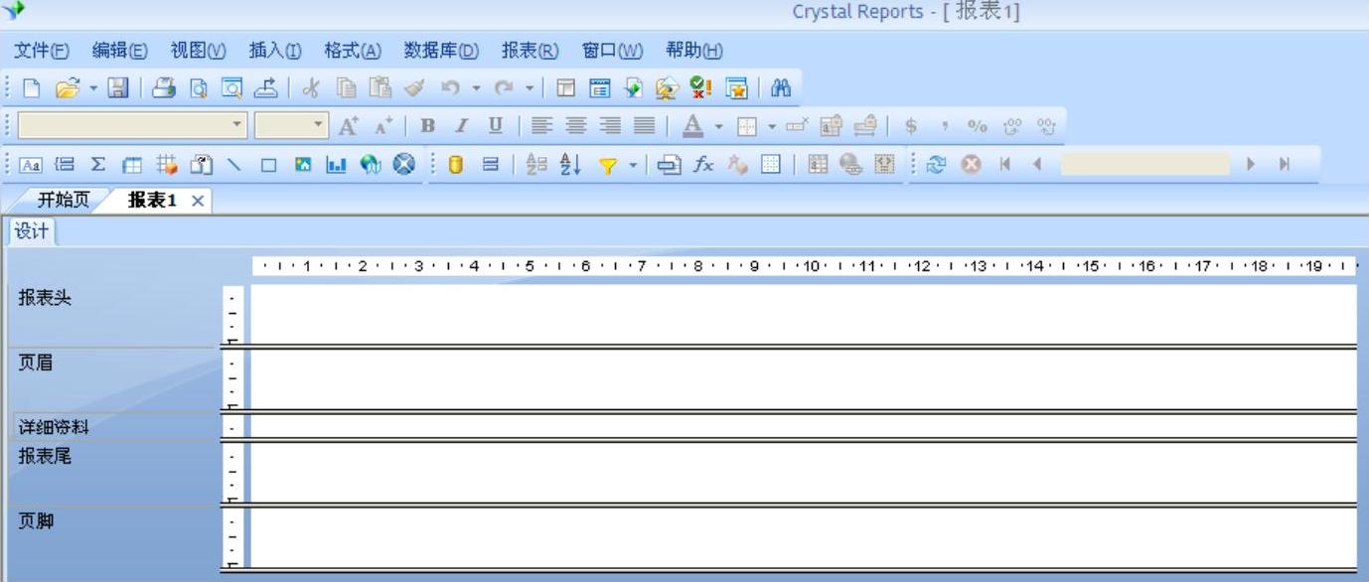The width and height of the screenshot is (1369, 582).
Task: Click the Copy icon
Action: (x=346, y=88)
